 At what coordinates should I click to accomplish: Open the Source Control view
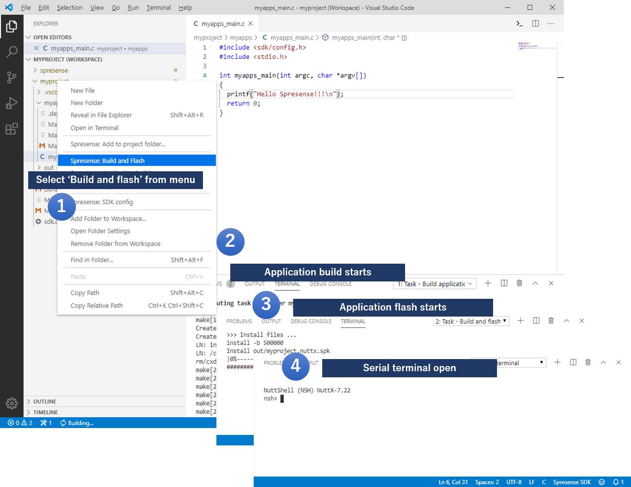[x=12, y=78]
